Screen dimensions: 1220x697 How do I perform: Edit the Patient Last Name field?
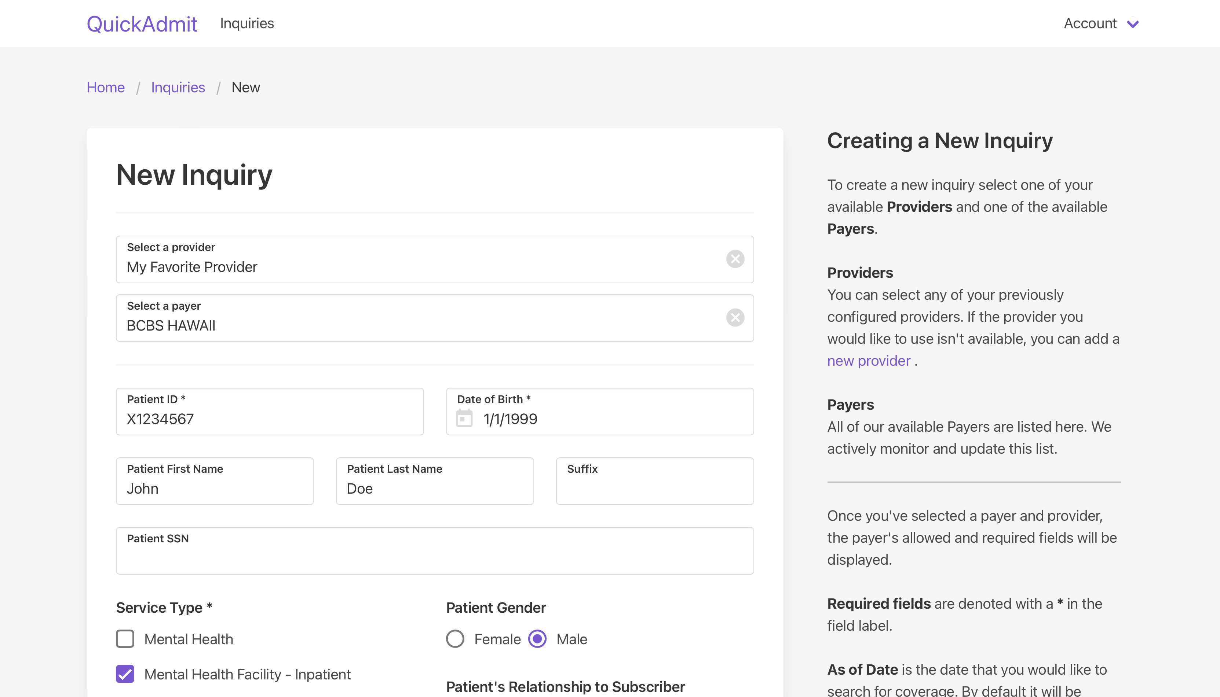point(434,488)
